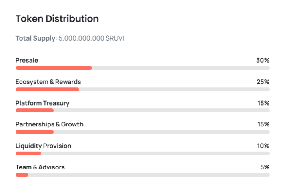Click the Token Distribution heading

pos(57,18)
